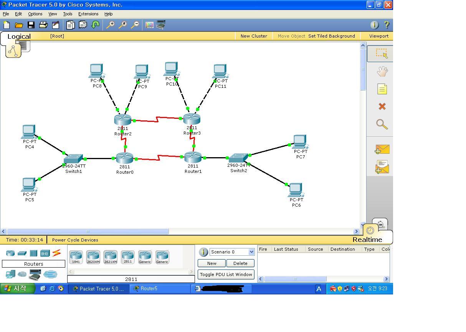The width and height of the screenshot is (466, 332).
Task: Choose the Inspect magnifier tool
Action: pyautogui.click(x=382, y=124)
